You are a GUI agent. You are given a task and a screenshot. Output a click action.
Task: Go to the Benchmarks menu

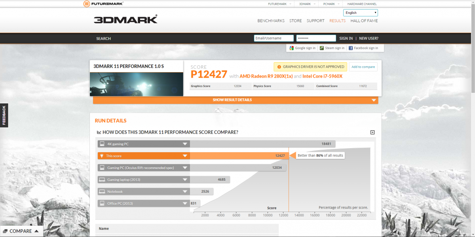[x=271, y=21]
